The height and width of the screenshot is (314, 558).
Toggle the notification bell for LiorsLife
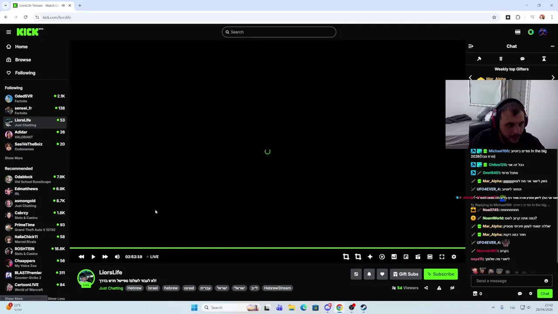coord(369,274)
